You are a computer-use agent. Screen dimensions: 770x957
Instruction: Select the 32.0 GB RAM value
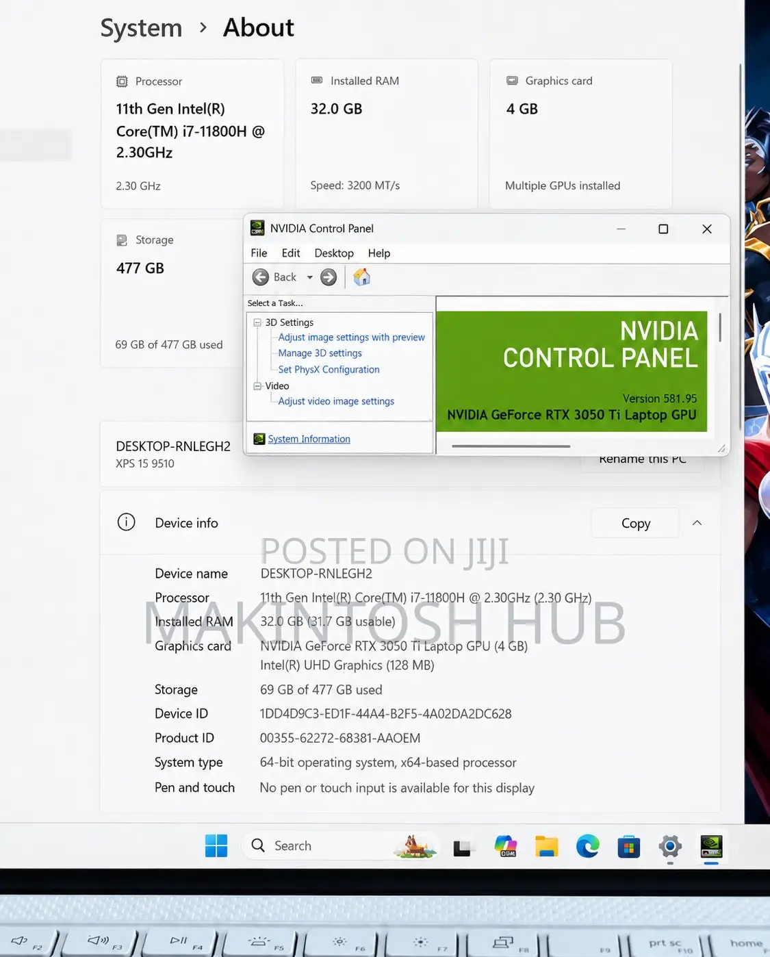(x=336, y=109)
